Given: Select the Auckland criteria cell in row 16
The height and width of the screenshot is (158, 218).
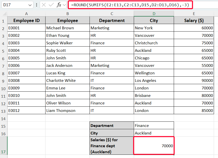Looking at the screenshot, I should pos(154,133).
